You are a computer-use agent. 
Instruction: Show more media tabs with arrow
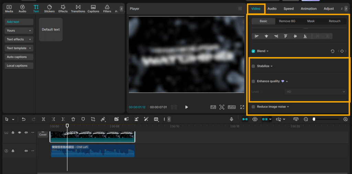[x=121, y=9]
